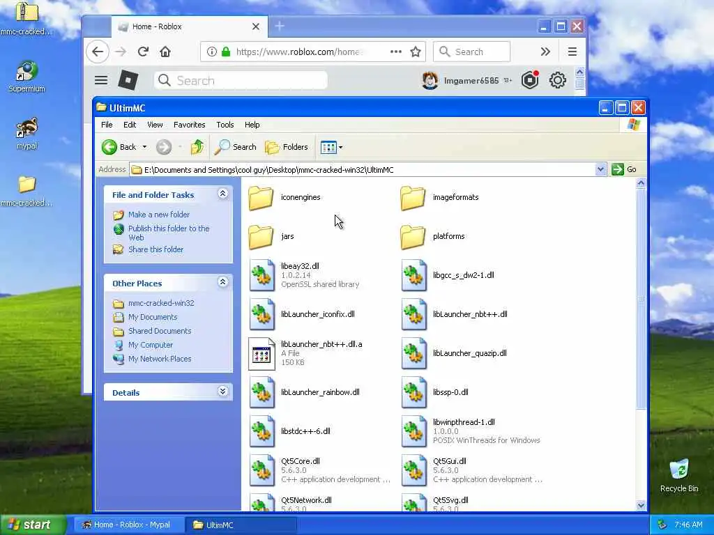Select libLauncher_rainbow.dll file icon
Image resolution: width=714 pixels, height=535 pixels.
pos(262,393)
